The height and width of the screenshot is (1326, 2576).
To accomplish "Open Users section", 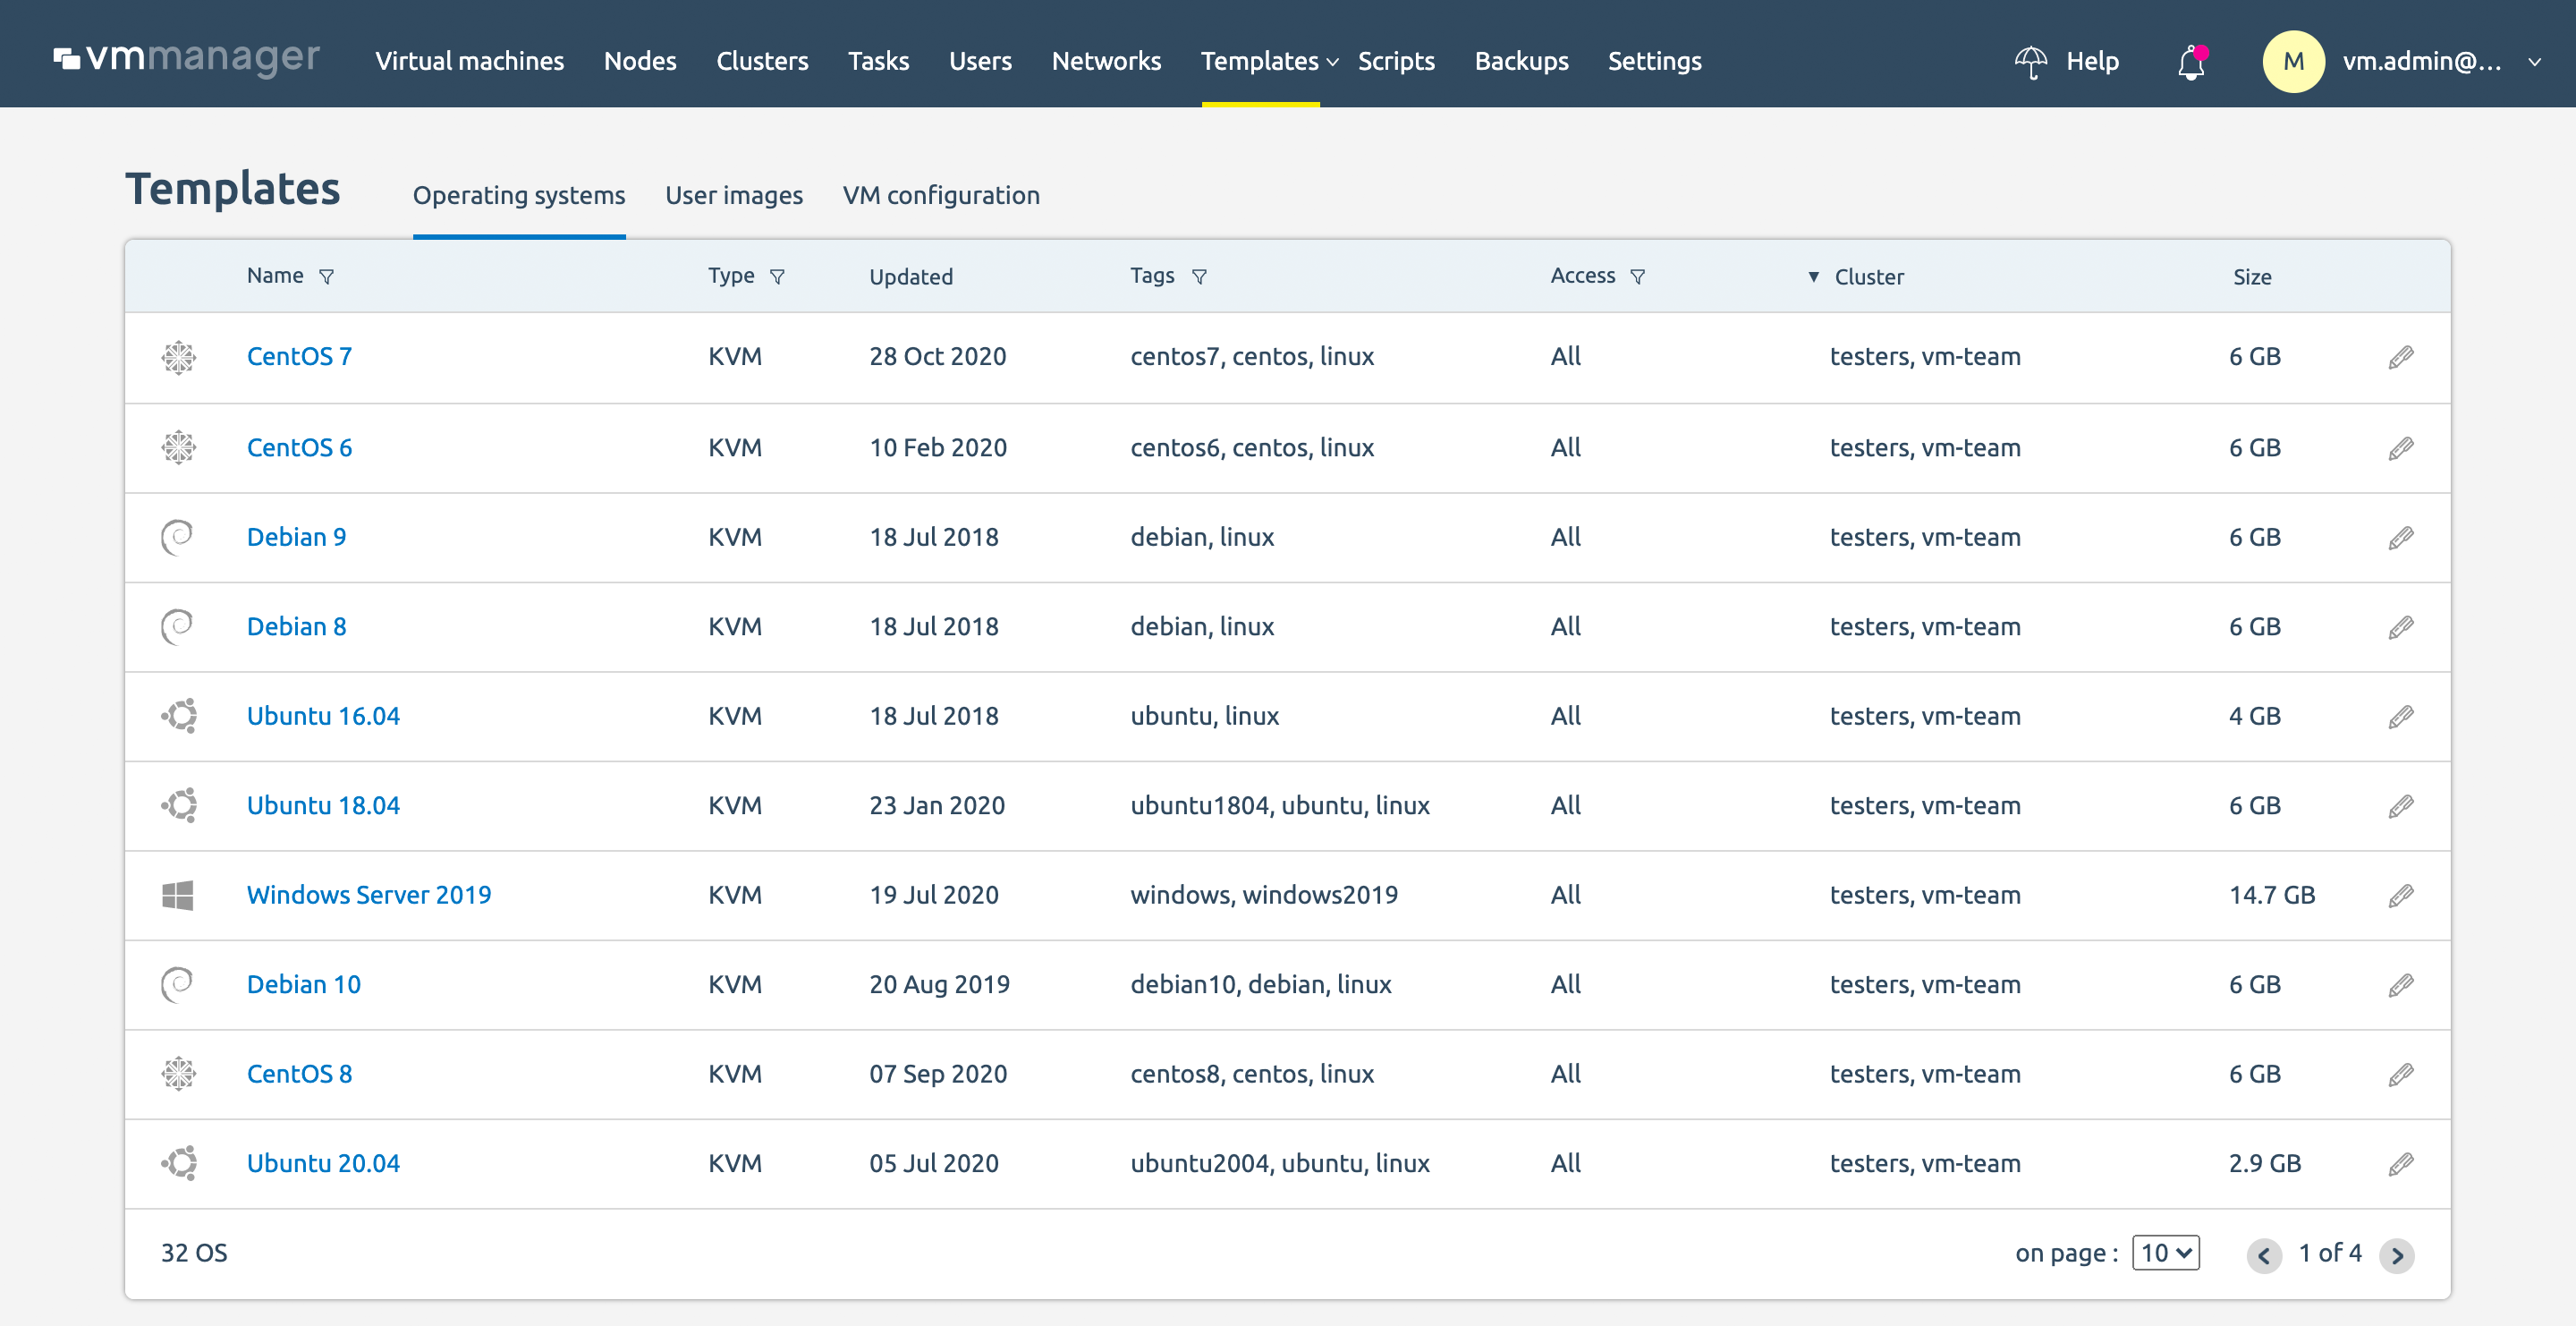I will [980, 61].
